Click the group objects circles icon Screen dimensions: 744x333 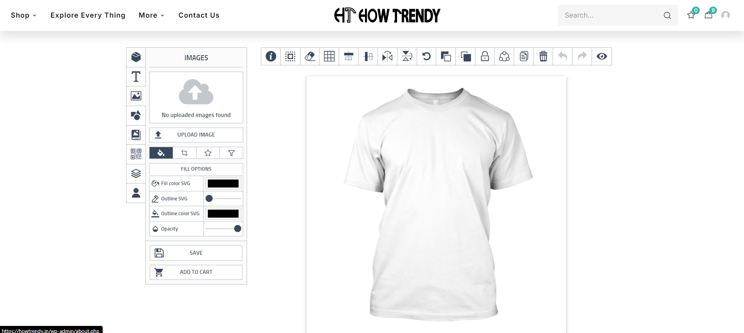coord(504,56)
